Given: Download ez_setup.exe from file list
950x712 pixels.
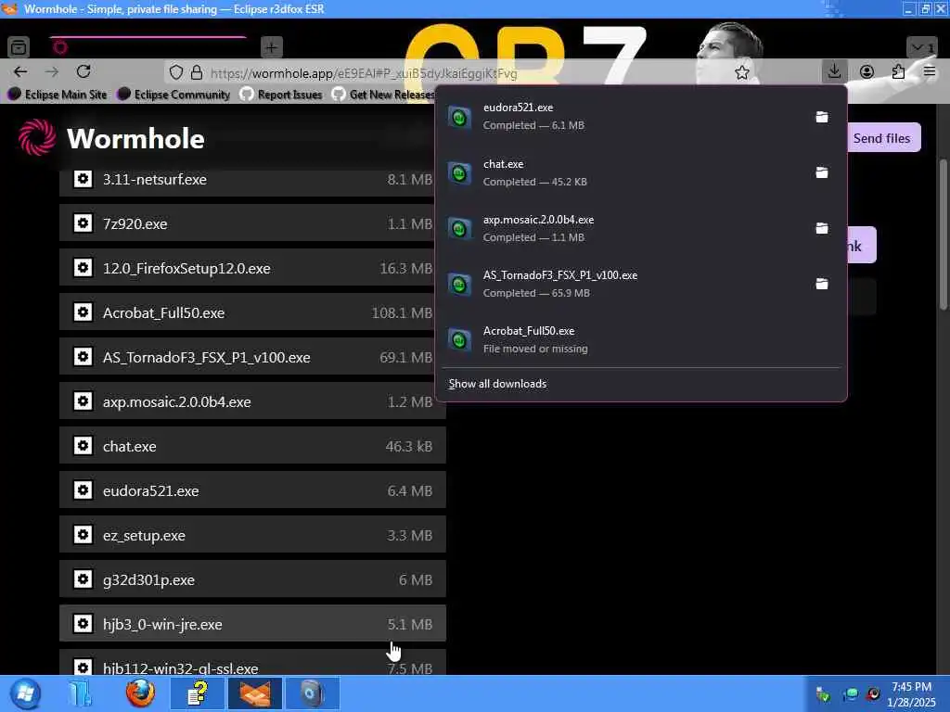Looking at the screenshot, I should (252, 535).
